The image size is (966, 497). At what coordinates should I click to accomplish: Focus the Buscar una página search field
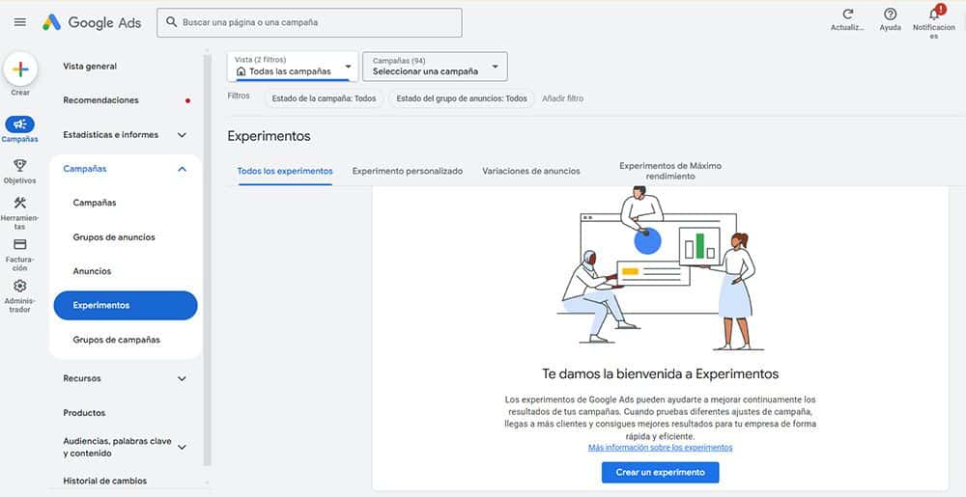point(309,22)
